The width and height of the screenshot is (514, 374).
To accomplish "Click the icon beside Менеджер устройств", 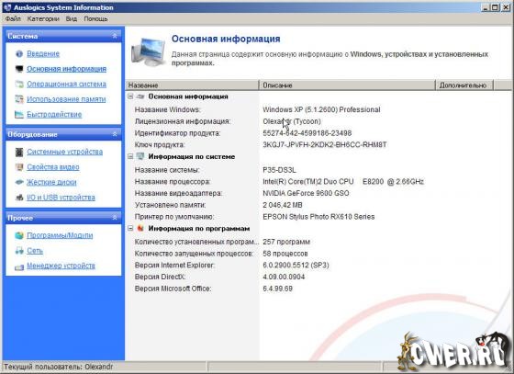I will click(19, 266).
